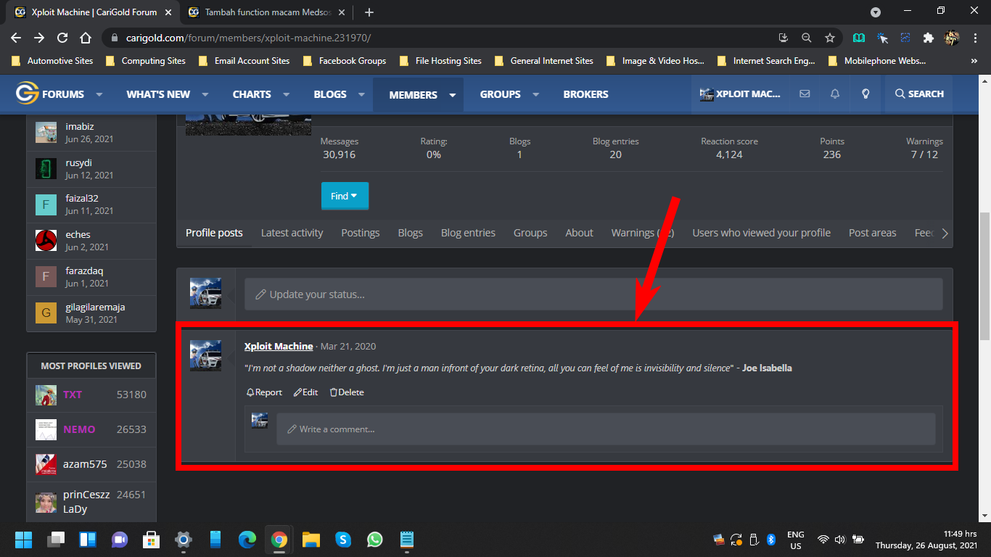The width and height of the screenshot is (991, 557).
Task: Open a new browser tab
Action: 369,12
